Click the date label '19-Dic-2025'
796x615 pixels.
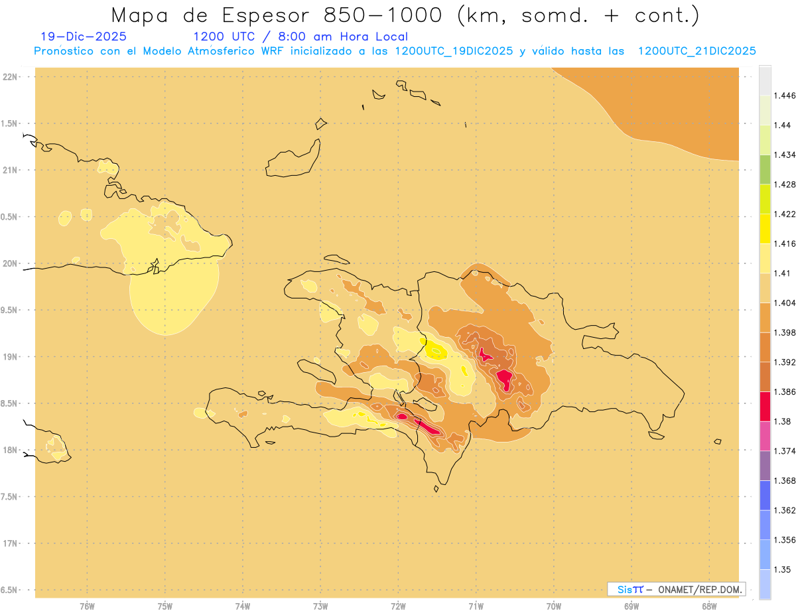[84, 37]
